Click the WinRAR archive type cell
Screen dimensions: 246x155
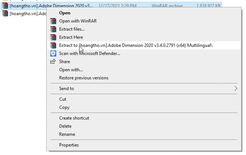click(x=167, y=6)
